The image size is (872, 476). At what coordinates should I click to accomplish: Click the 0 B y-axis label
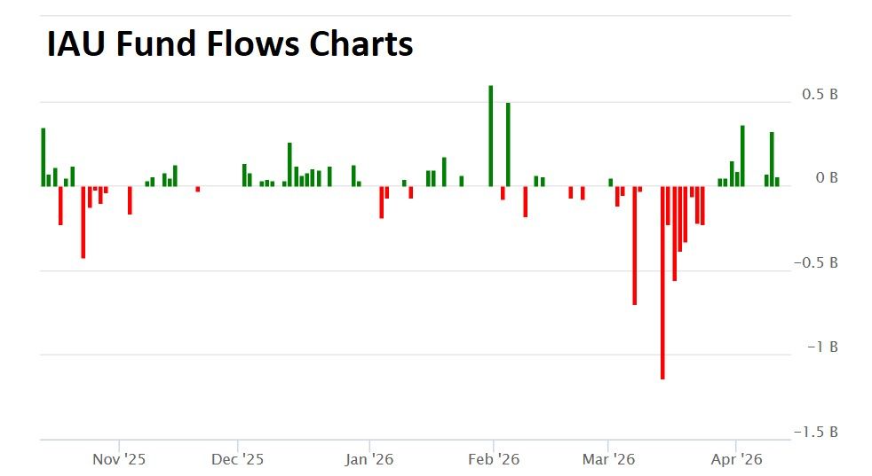tap(828, 178)
